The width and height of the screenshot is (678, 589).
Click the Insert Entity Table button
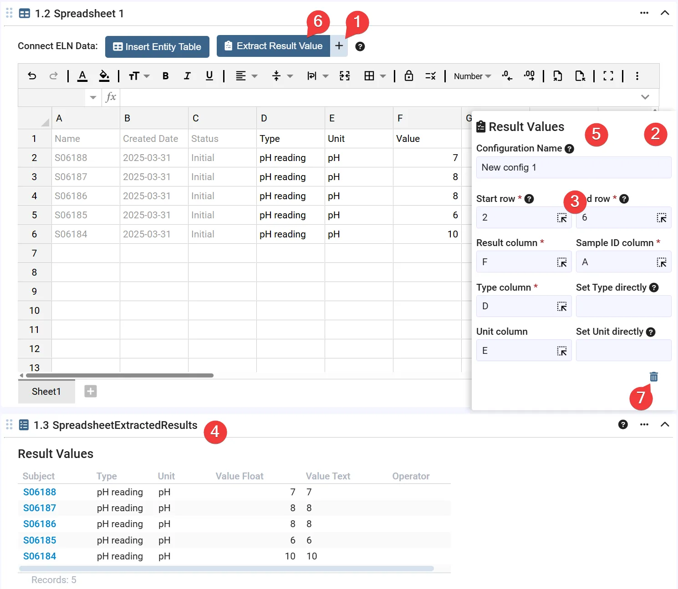pyautogui.click(x=157, y=47)
